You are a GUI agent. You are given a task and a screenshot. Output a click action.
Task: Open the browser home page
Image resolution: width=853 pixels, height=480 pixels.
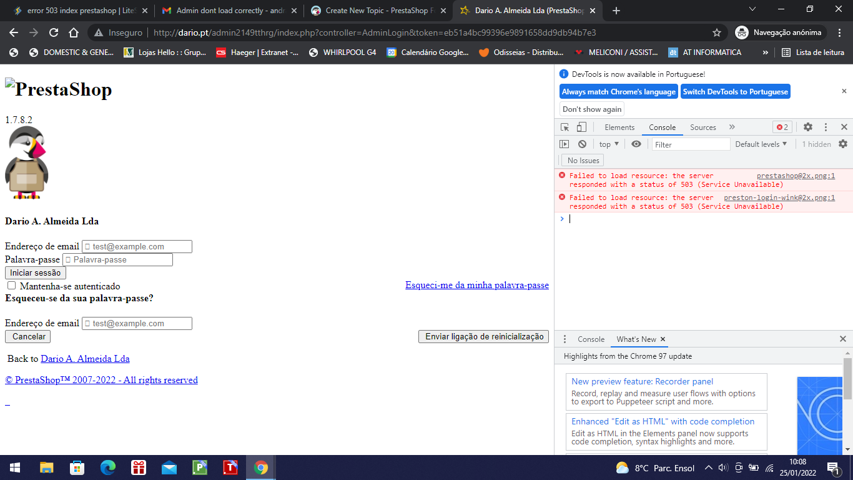[x=74, y=32]
